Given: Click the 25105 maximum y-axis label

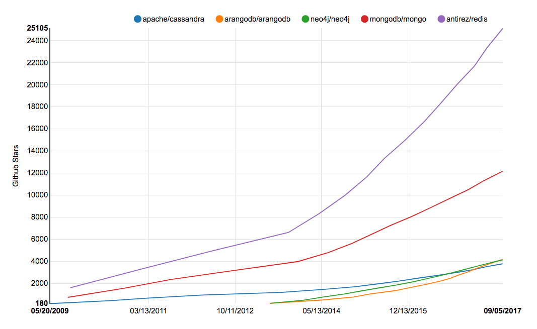Looking at the screenshot, I should tap(37, 28).
